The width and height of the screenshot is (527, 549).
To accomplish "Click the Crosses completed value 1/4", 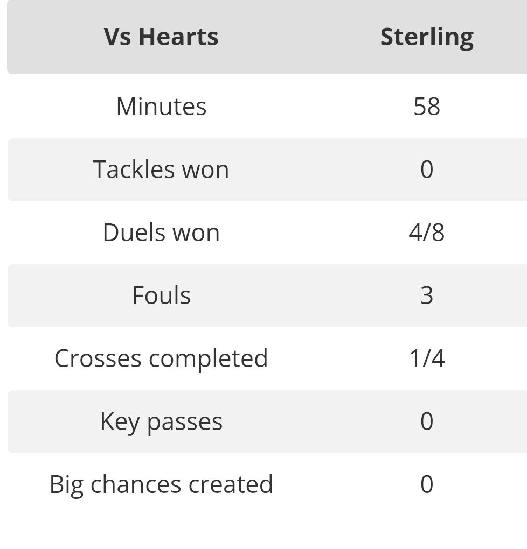I will tap(427, 358).
